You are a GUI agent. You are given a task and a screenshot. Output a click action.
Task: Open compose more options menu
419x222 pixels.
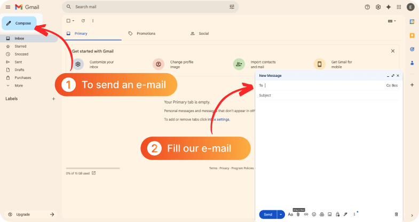(x=354, y=214)
